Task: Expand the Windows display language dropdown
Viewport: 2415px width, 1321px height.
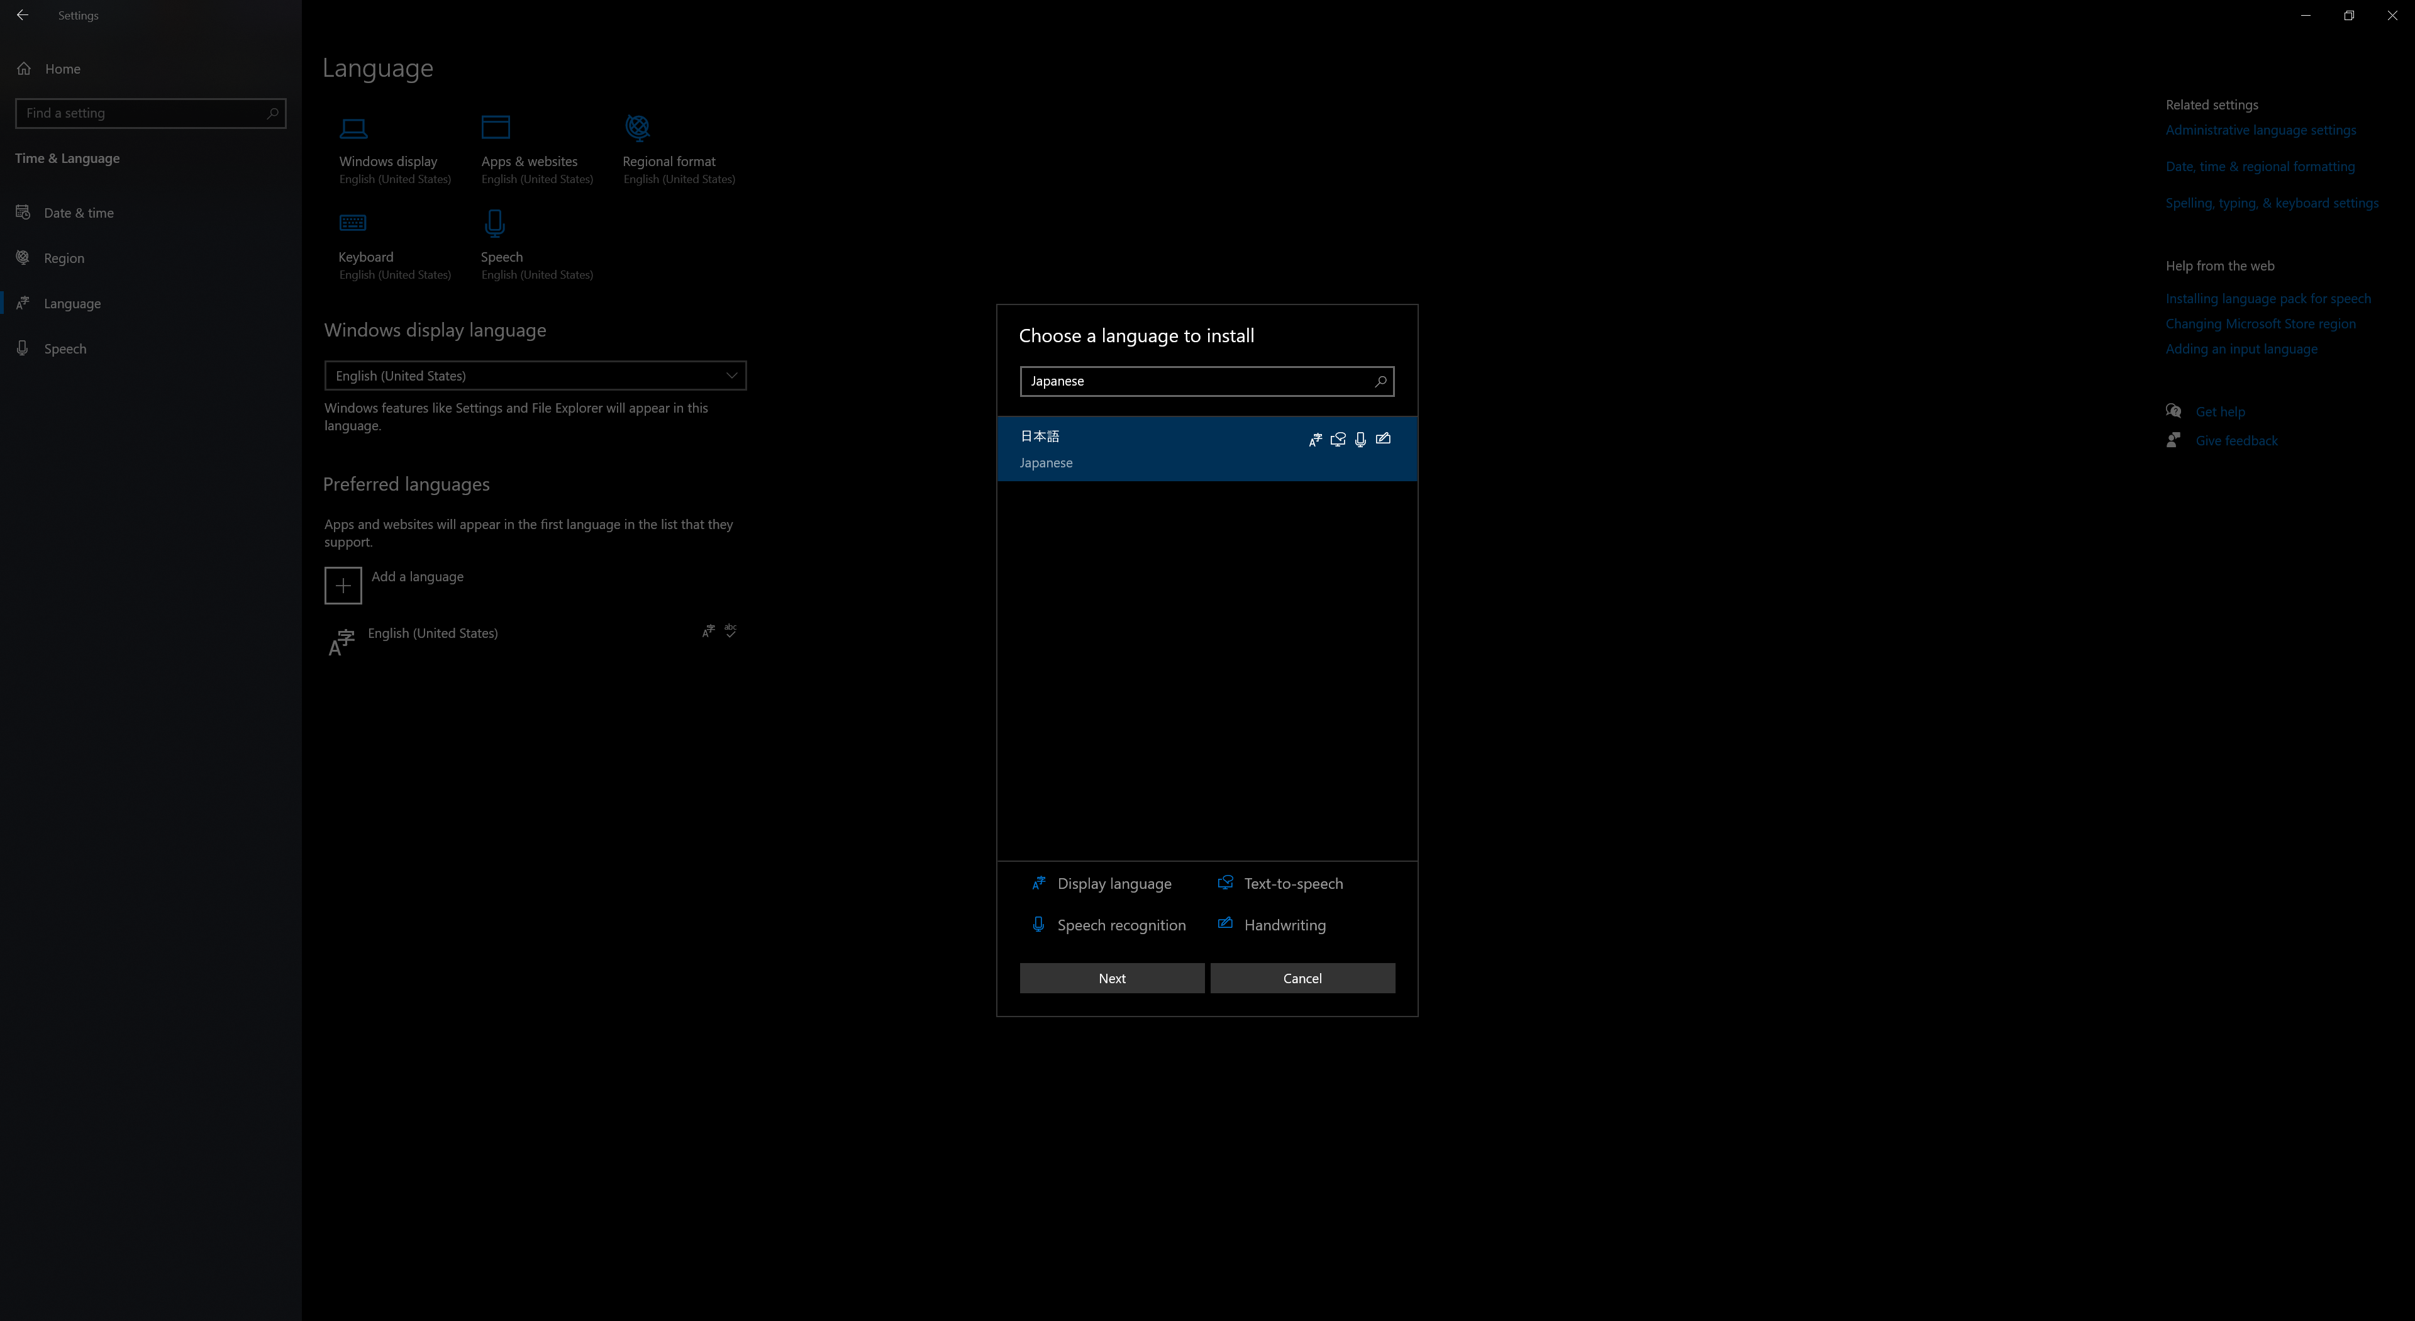Action: 535,376
